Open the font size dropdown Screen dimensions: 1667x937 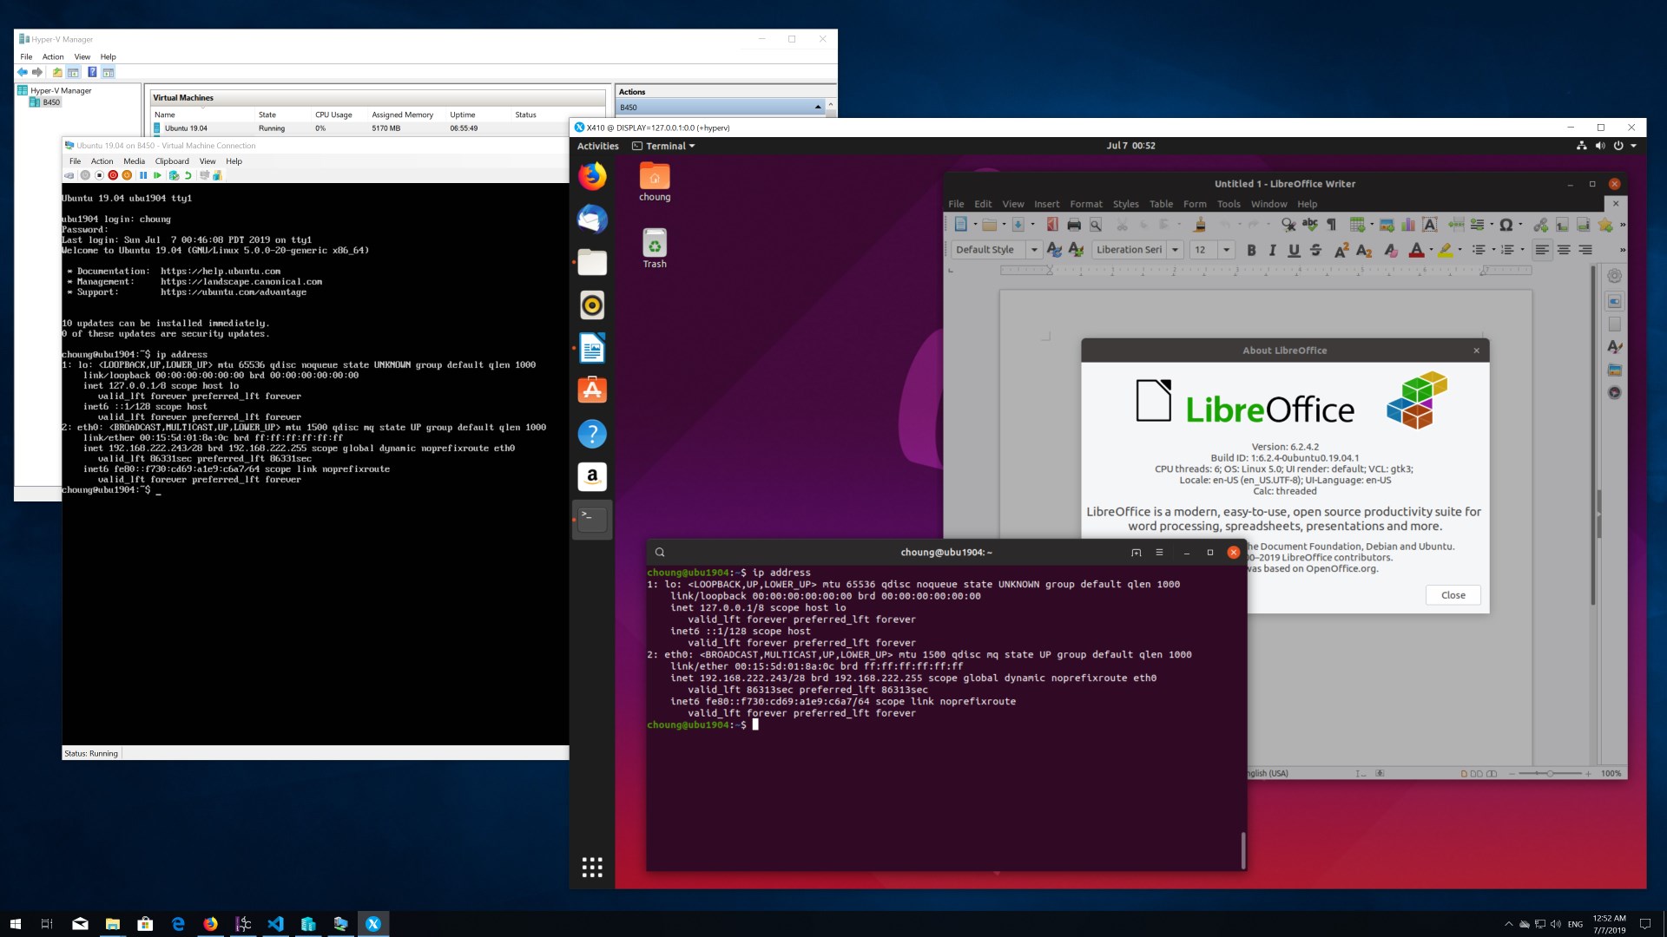click(1226, 250)
